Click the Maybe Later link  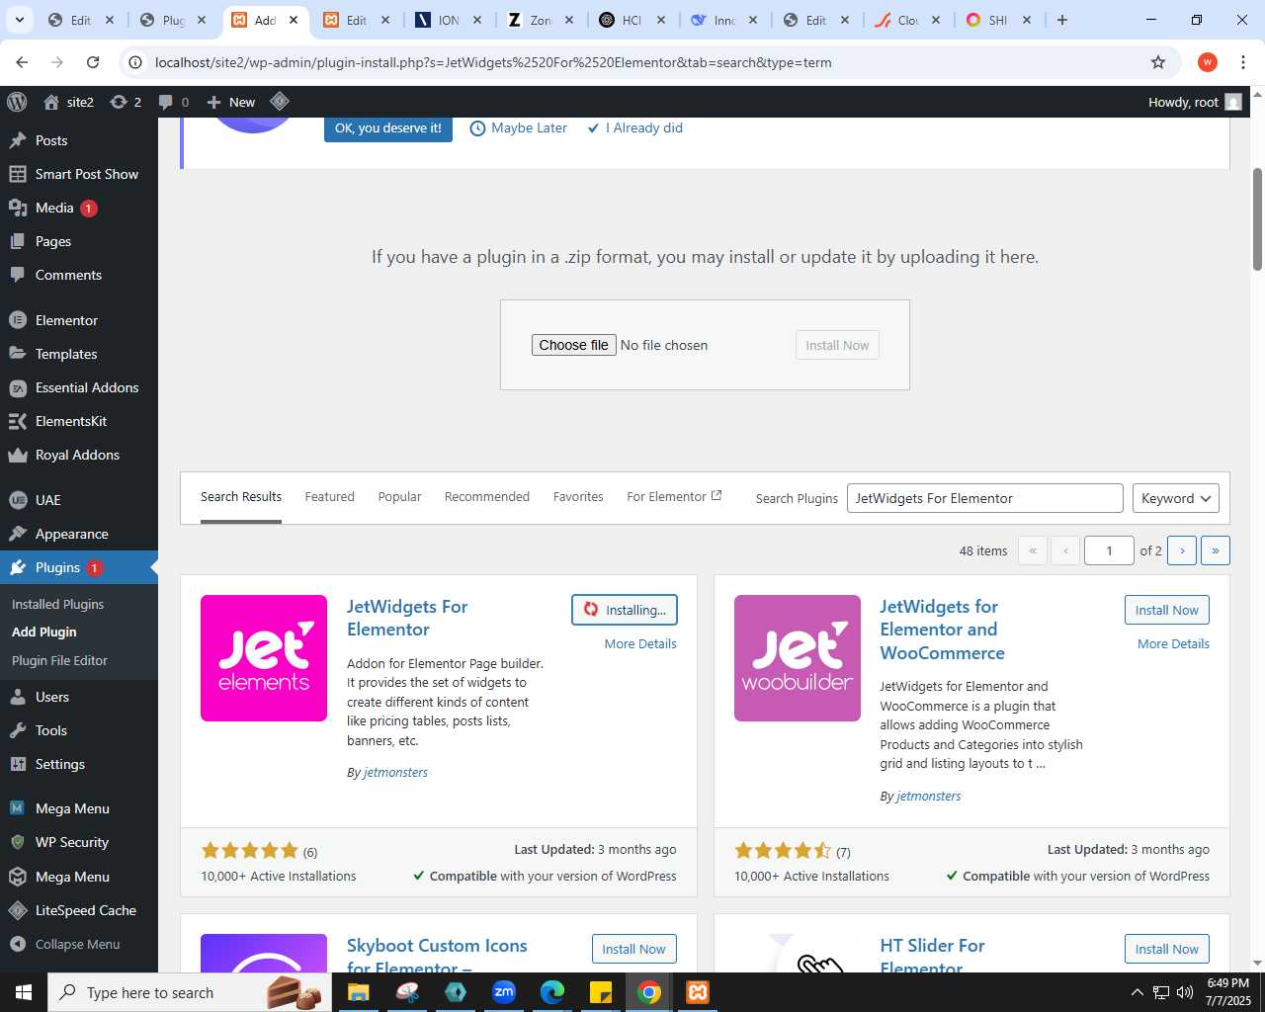tap(519, 128)
